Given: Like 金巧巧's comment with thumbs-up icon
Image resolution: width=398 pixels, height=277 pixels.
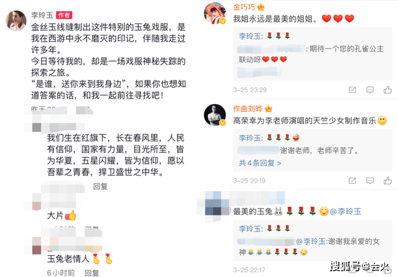Looking at the screenshot, I should pos(387,90).
